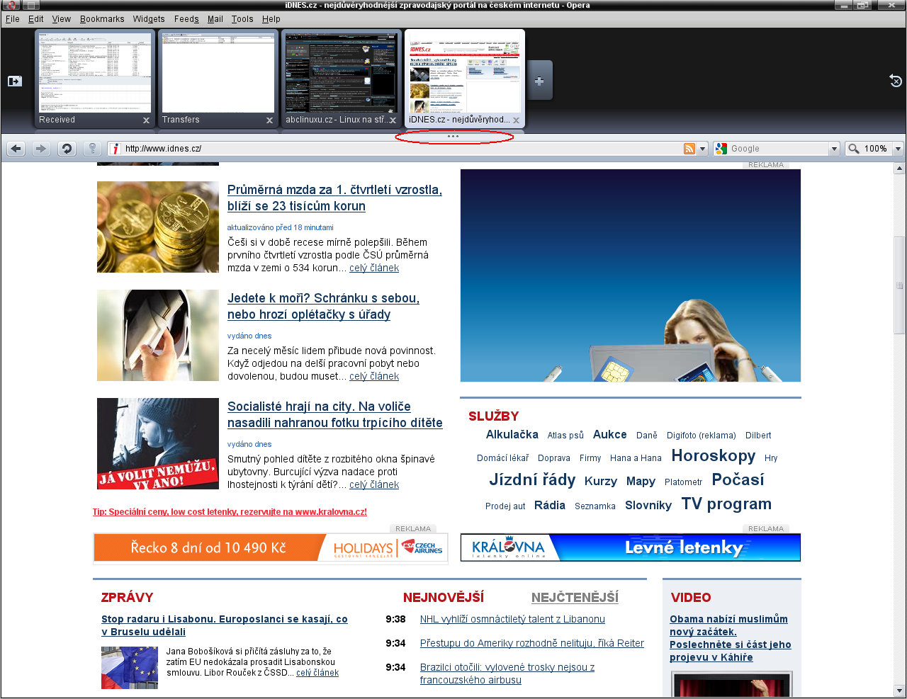Open Kurzy service link
The image size is (907, 699).
[x=601, y=482]
